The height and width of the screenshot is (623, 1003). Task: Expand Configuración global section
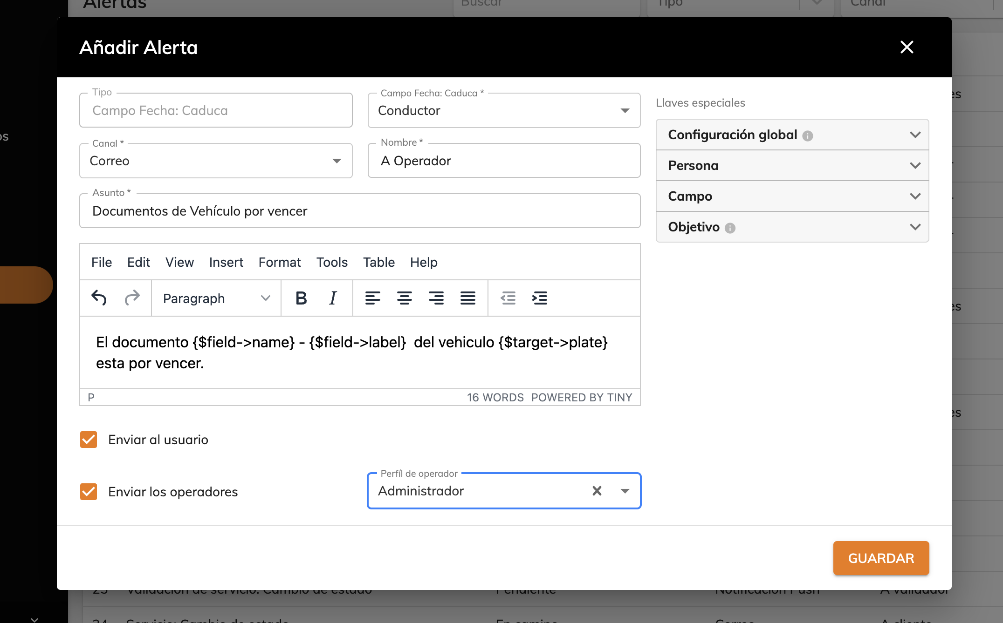pyautogui.click(x=792, y=135)
